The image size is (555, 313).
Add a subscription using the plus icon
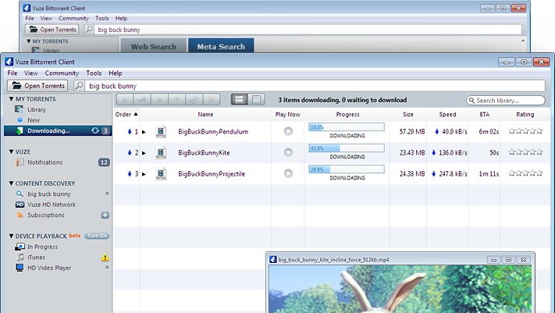tap(105, 215)
